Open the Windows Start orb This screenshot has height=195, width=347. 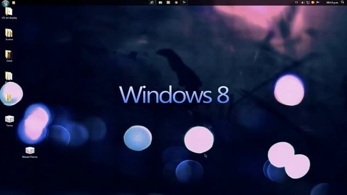[5, 3]
